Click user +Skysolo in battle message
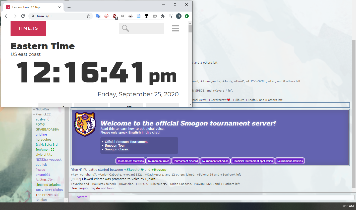 click(x=134, y=170)
